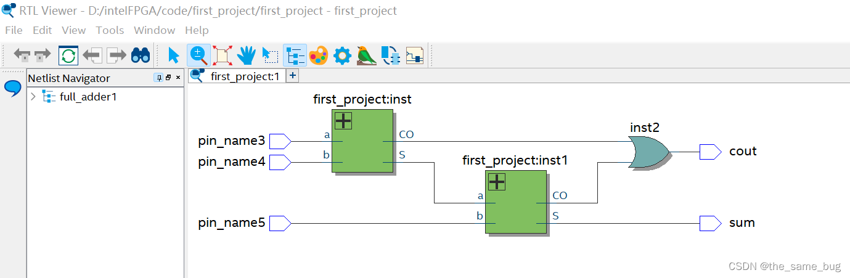Open the File menu
Screen dimensions: 850x278
[14, 30]
